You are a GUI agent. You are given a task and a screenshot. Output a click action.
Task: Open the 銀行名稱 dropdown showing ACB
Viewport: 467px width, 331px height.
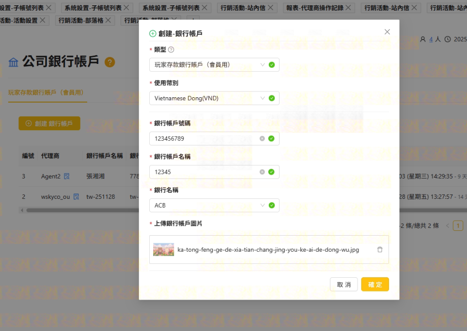208,205
